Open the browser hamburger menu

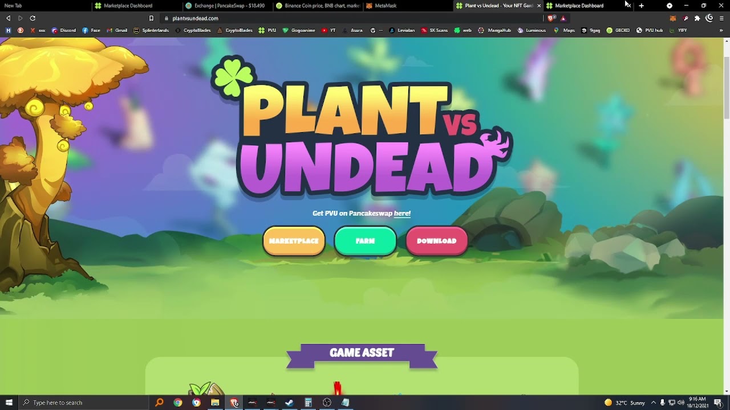(x=721, y=18)
